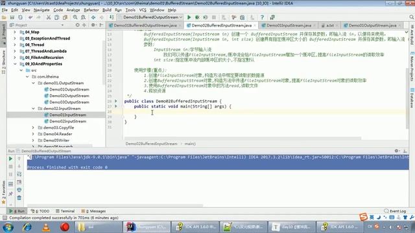Open the run configuration dropdown
The width and height of the screenshot is (415, 233).
coord(150,17)
